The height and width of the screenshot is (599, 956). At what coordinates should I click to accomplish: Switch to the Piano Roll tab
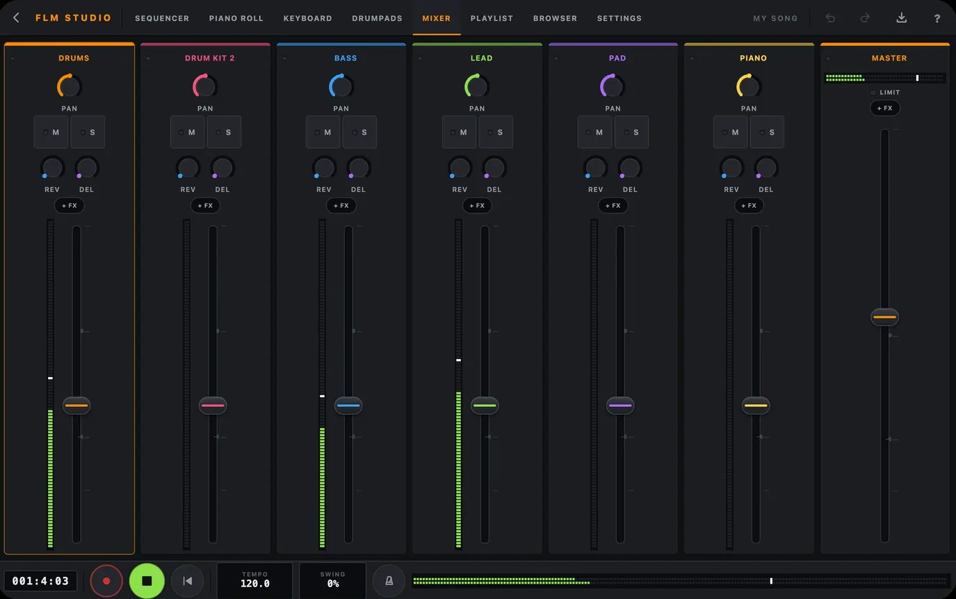(x=236, y=18)
